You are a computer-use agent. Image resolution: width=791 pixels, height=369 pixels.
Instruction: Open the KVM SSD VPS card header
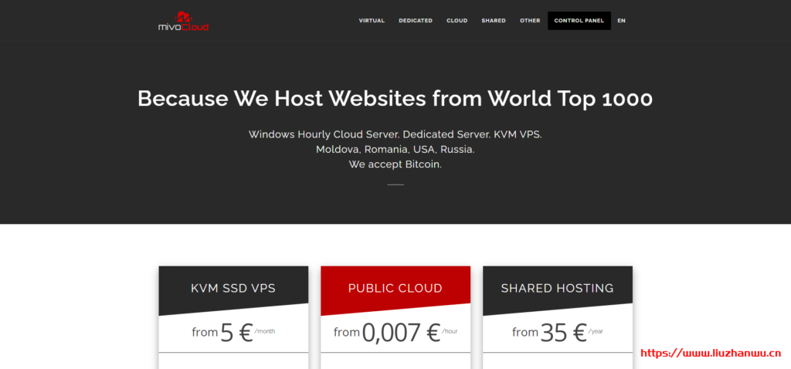pyautogui.click(x=233, y=288)
